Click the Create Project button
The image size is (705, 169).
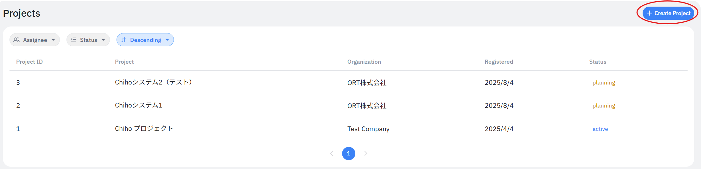668,13
